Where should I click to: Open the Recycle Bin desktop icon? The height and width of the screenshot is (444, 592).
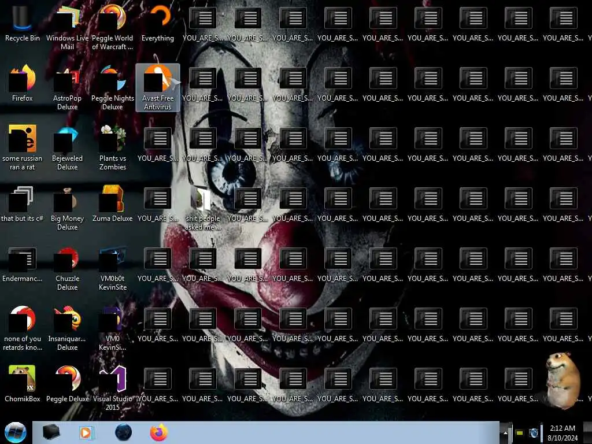23,23
